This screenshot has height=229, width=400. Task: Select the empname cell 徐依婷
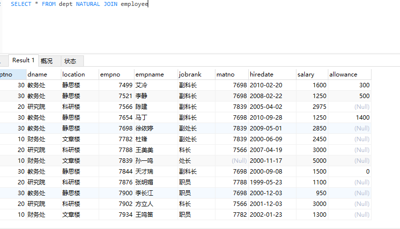tap(156, 128)
